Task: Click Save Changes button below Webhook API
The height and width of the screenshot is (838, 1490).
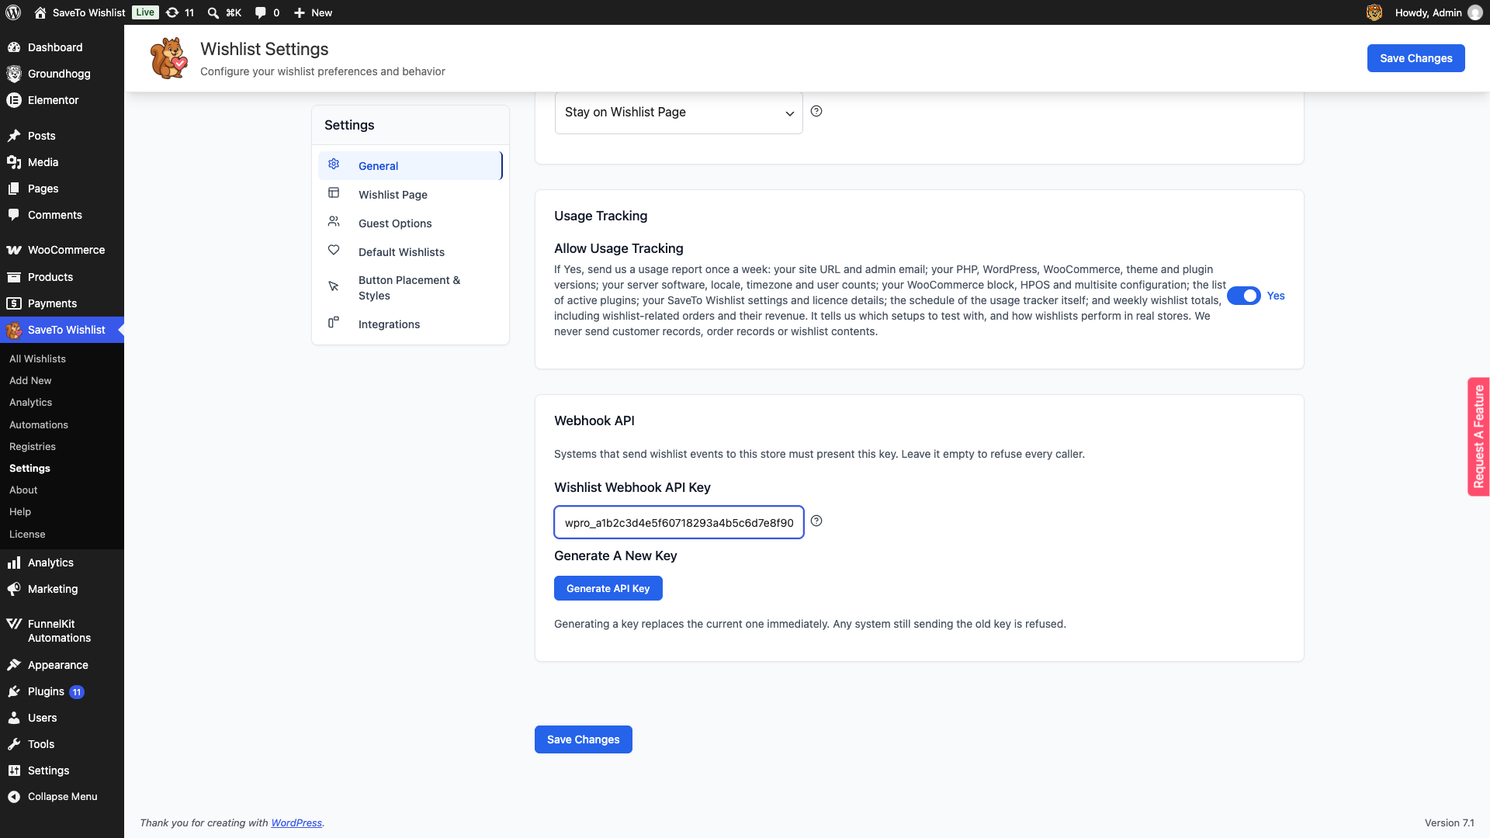Action: 583,739
